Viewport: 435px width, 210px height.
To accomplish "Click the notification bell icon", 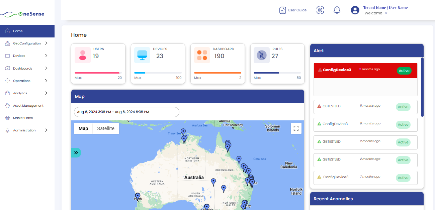I will tap(337, 10).
